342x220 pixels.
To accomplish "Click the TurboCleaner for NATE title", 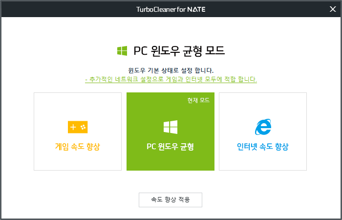I will coord(171,9).
